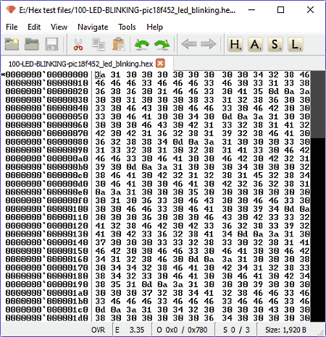Click the L toolbar button
This screenshot has height=337, width=326.
point(295,44)
